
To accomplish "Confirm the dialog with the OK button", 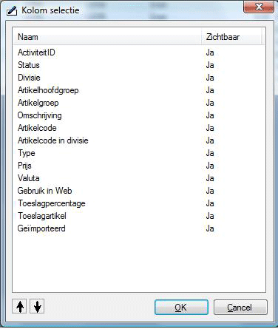I will tap(181, 308).
